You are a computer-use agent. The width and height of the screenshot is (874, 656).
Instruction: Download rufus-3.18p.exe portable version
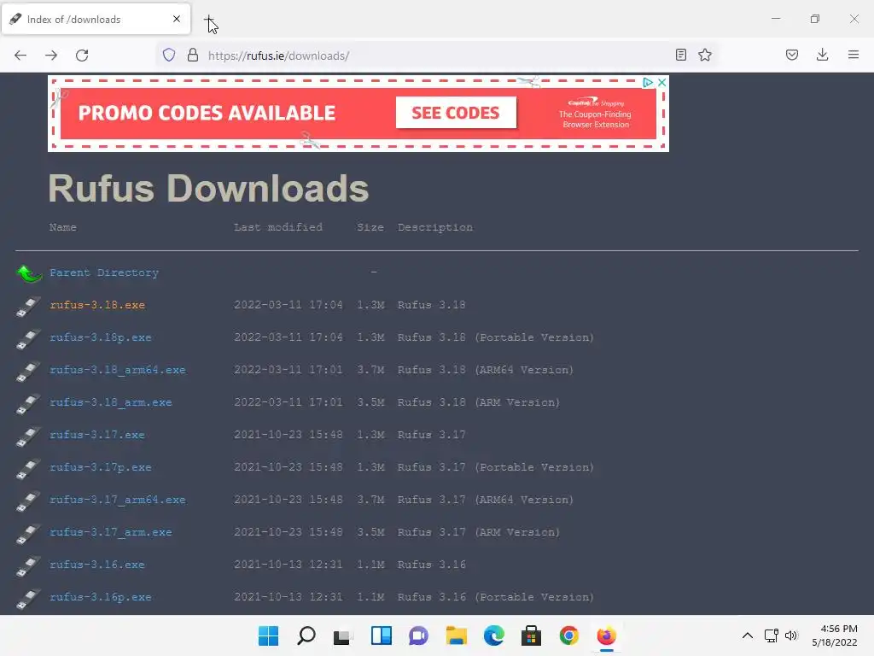tap(101, 337)
